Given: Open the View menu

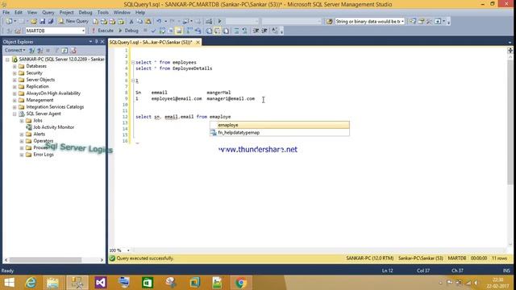Looking at the screenshot, I should click(x=32, y=13).
